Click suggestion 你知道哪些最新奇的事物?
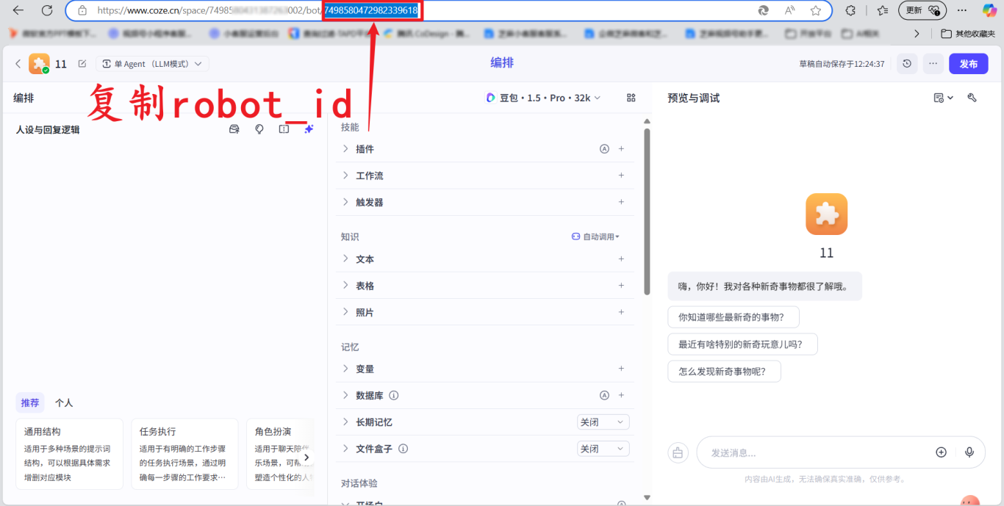This screenshot has width=1004, height=506. coord(734,317)
